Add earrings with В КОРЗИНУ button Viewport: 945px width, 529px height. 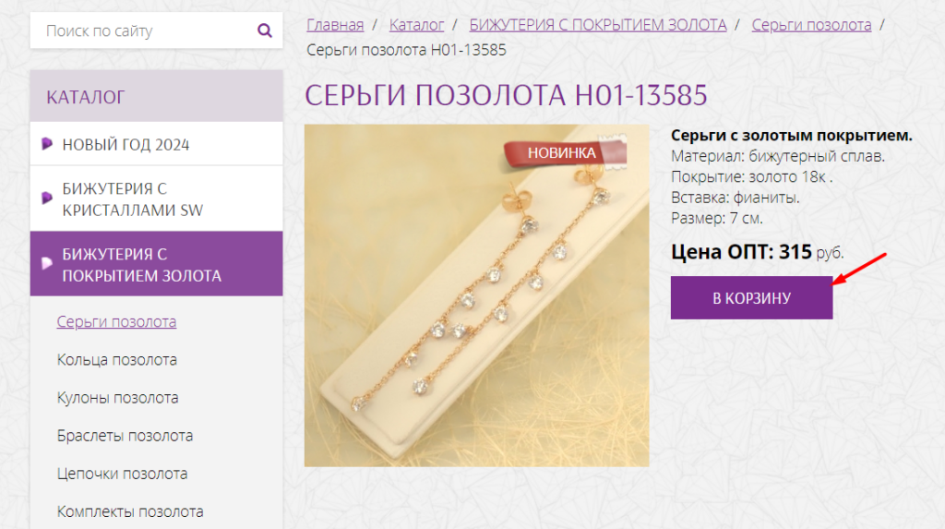pos(751,298)
